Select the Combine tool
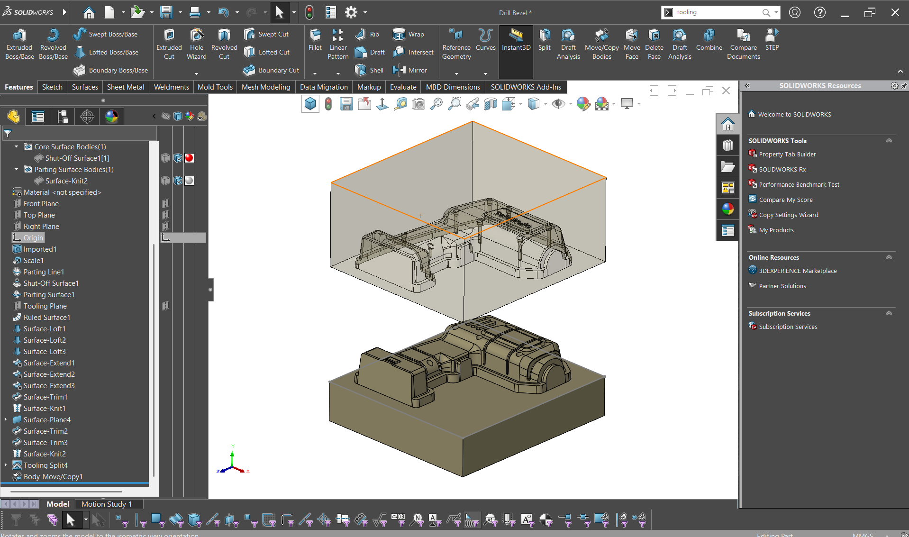The height and width of the screenshot is (537, 909). [x=709, y=40]
